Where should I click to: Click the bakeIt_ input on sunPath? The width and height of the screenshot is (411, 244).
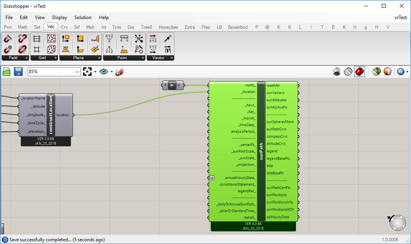click(250, 218)
